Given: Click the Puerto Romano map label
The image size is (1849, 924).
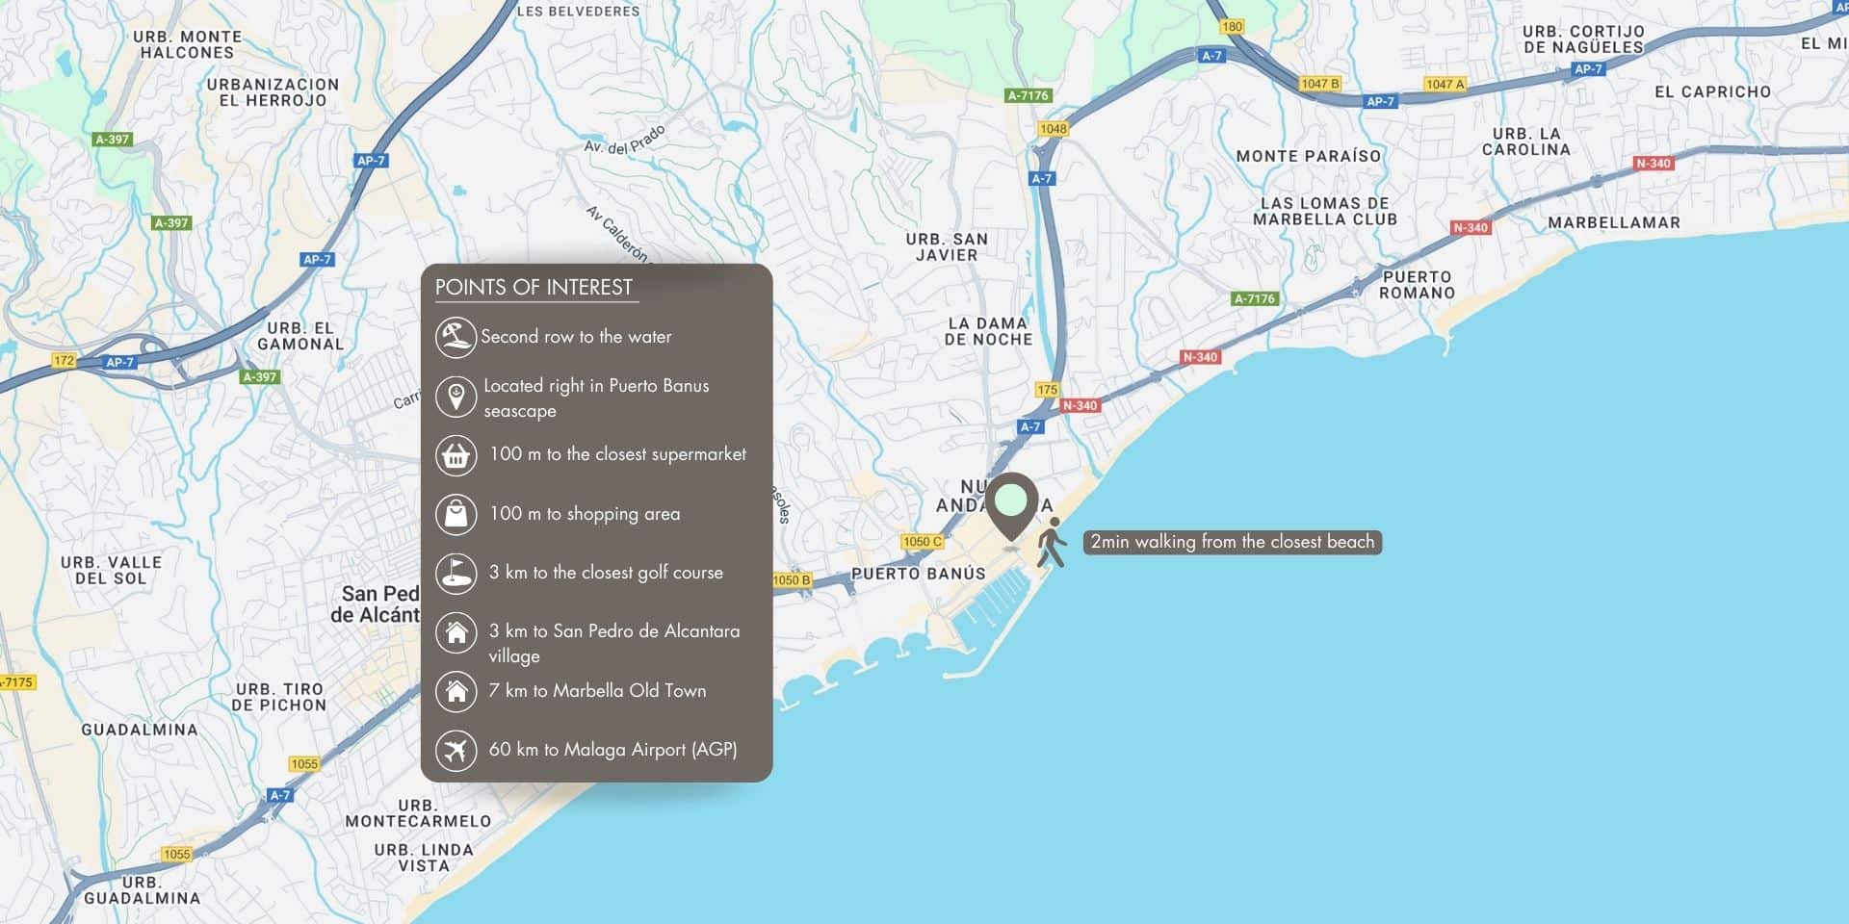Looking at the screenshot, I should [1417, 285].
